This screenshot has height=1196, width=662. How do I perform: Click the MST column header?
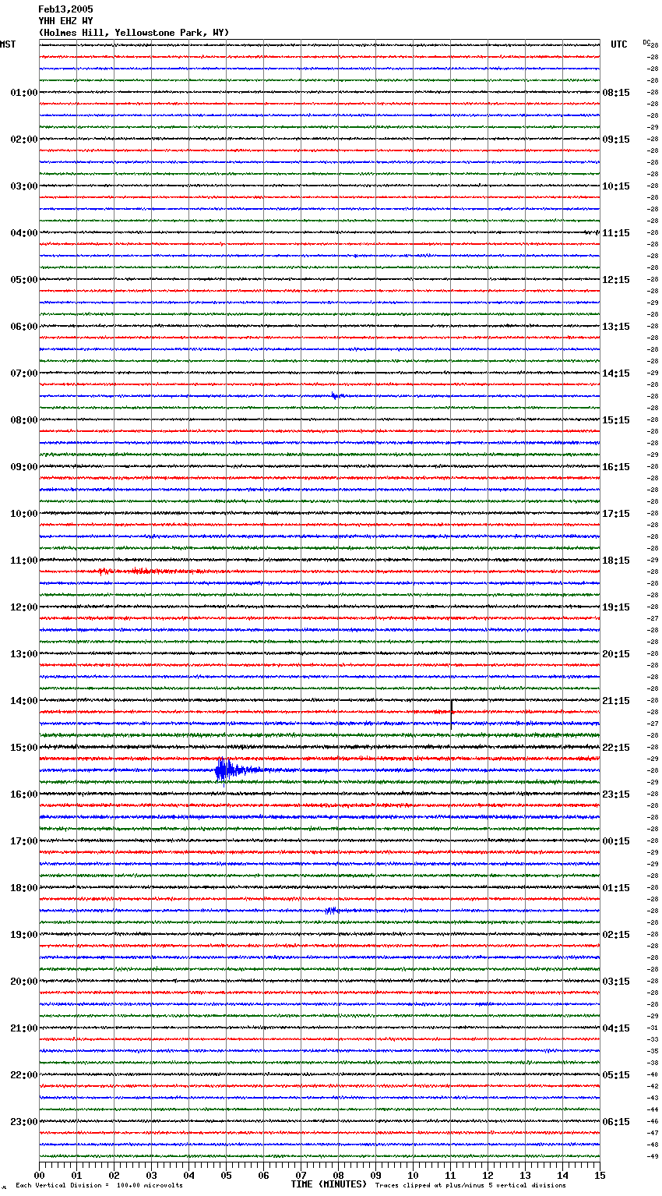pos(8,44)
